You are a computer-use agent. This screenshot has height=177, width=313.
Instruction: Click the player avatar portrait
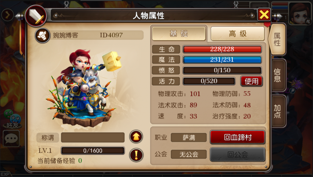[x=300, y=13]
